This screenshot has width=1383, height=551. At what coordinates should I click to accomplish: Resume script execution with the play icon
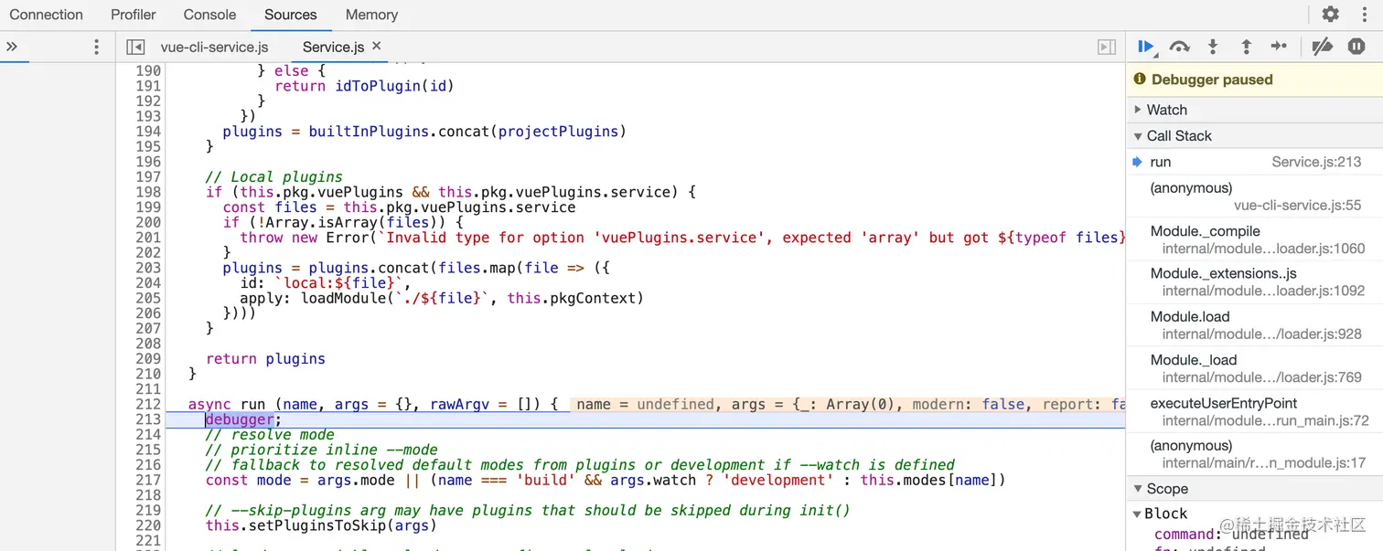(x=1146, y=47)
